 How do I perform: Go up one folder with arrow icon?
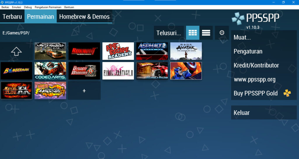[16, 51]
